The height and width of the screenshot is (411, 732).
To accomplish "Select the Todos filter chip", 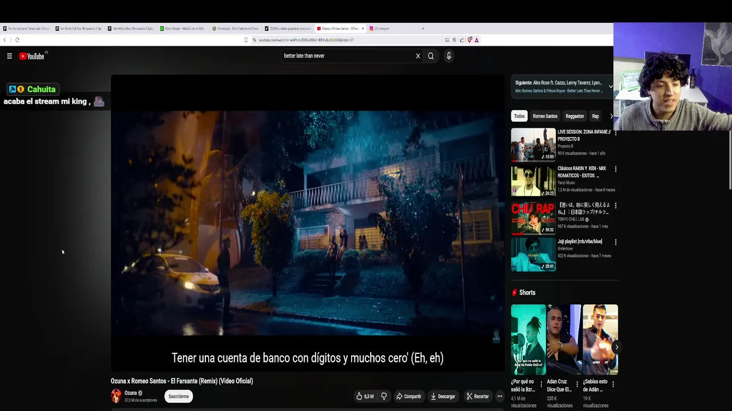I will [x=519, y=116].
